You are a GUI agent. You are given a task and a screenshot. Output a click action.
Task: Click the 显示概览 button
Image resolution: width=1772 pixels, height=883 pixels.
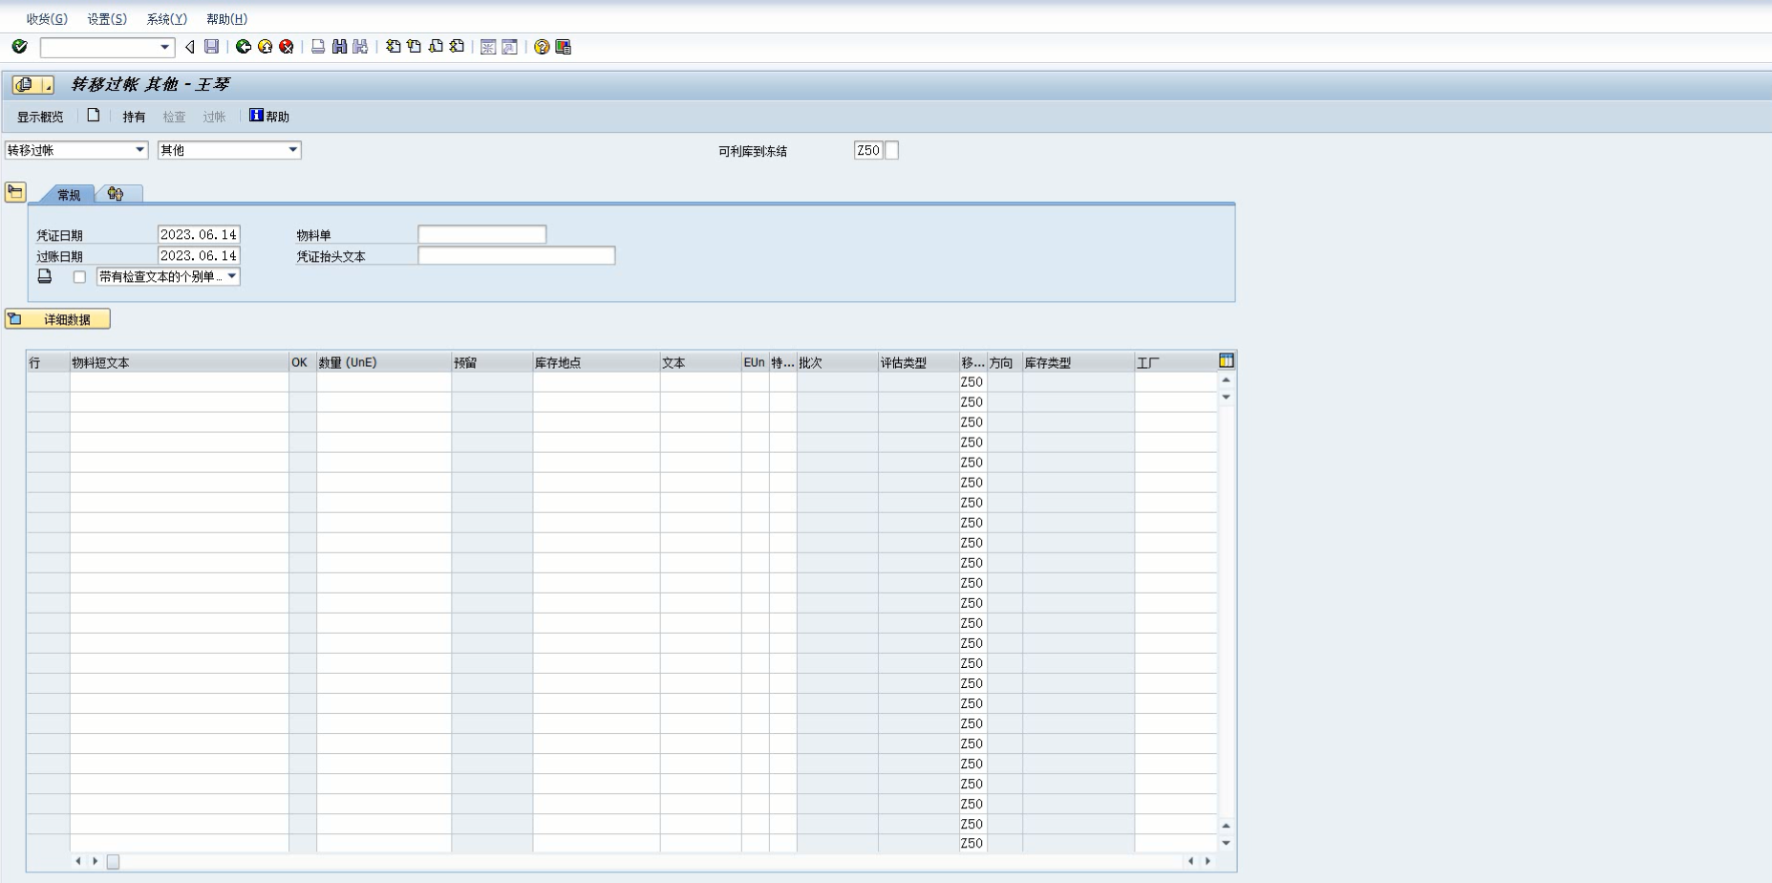(x=40, y=117)
